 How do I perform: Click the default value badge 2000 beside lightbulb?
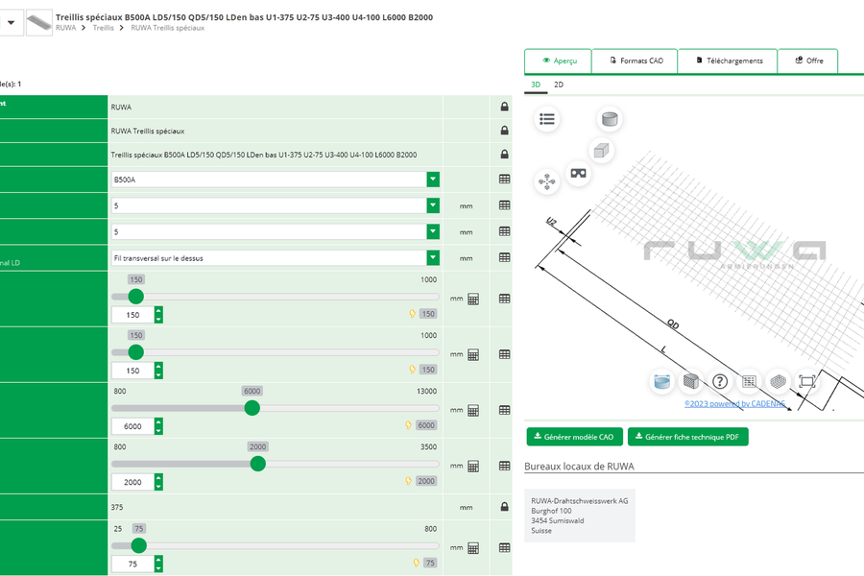(426, 481)
